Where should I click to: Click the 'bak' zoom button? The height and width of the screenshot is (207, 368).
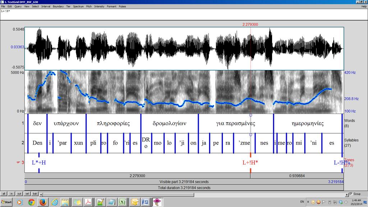click(x=35, y=194)
